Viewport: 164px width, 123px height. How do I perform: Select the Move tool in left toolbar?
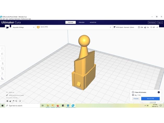click(2, 48)
